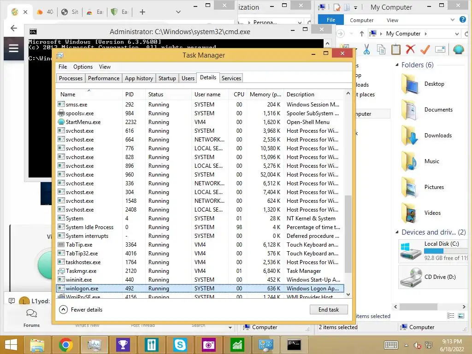Click Cut scissors icon in My Computer toolbar
Image resolution: width=472 pixels, height=354 pixels.
pos(366,49)
